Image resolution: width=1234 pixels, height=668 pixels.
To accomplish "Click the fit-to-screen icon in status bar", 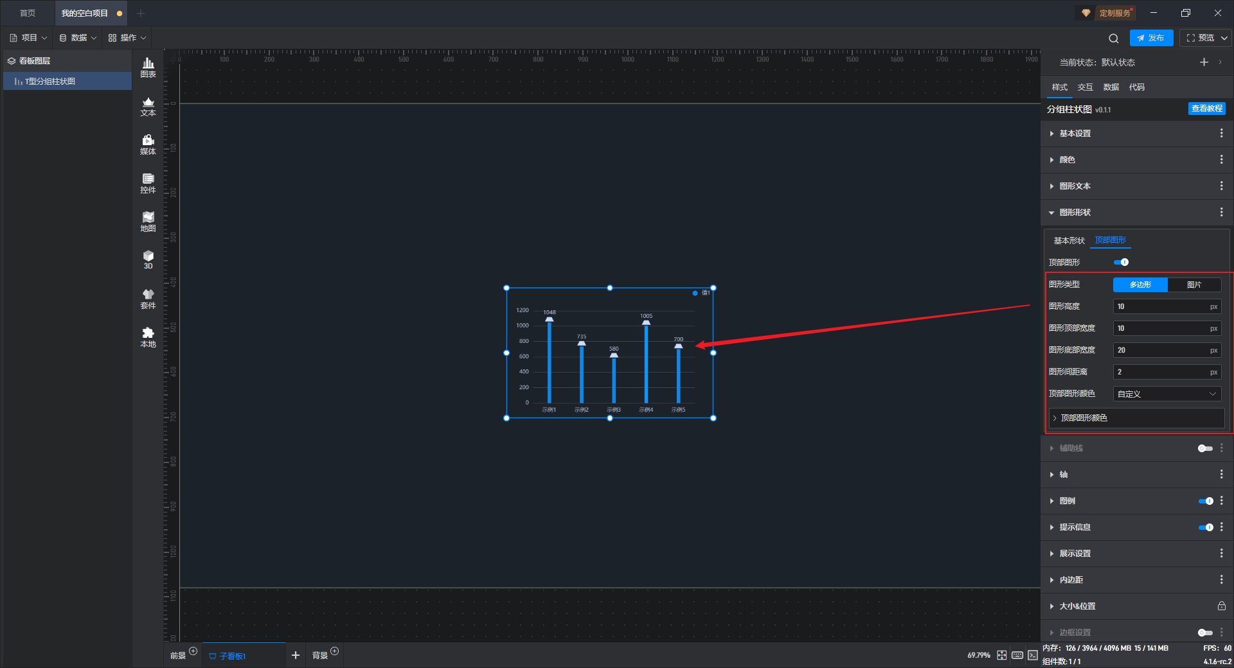I will (x=1002, y=655).
